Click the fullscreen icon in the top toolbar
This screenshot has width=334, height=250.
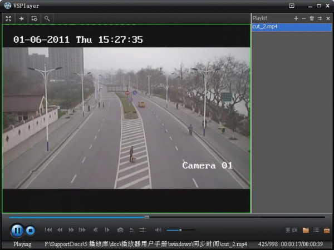[8, 18]
